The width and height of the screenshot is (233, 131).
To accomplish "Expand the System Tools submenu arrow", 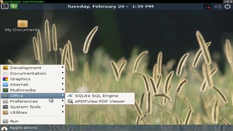I will pyautogui.click(x=63, y=106).
